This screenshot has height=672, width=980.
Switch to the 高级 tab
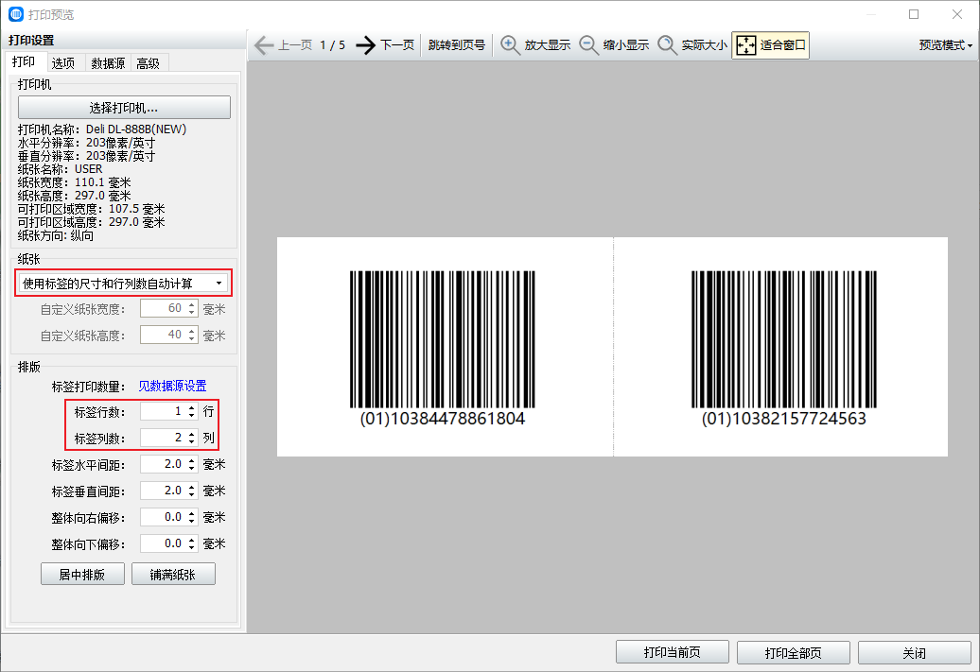[149, 63]
